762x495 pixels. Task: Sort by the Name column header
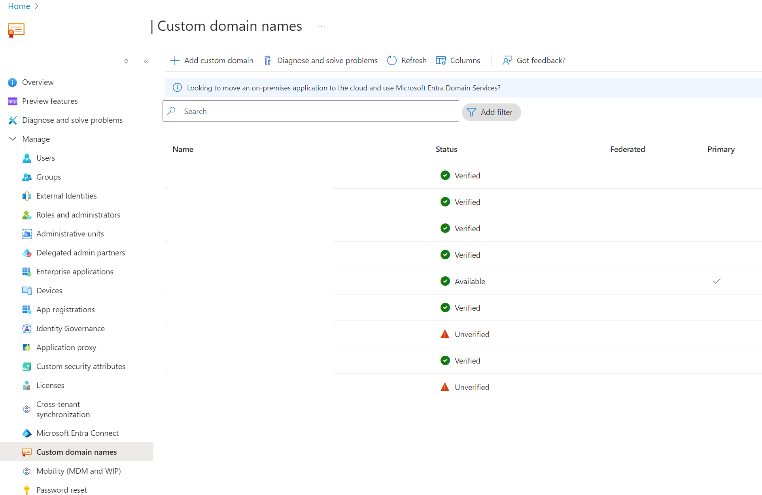pos(183,149)
